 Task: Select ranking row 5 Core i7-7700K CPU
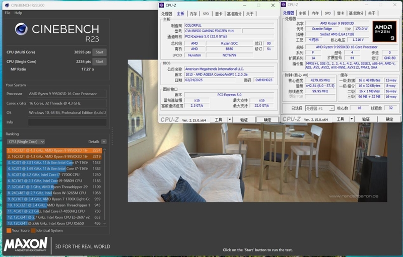(54, 174)
